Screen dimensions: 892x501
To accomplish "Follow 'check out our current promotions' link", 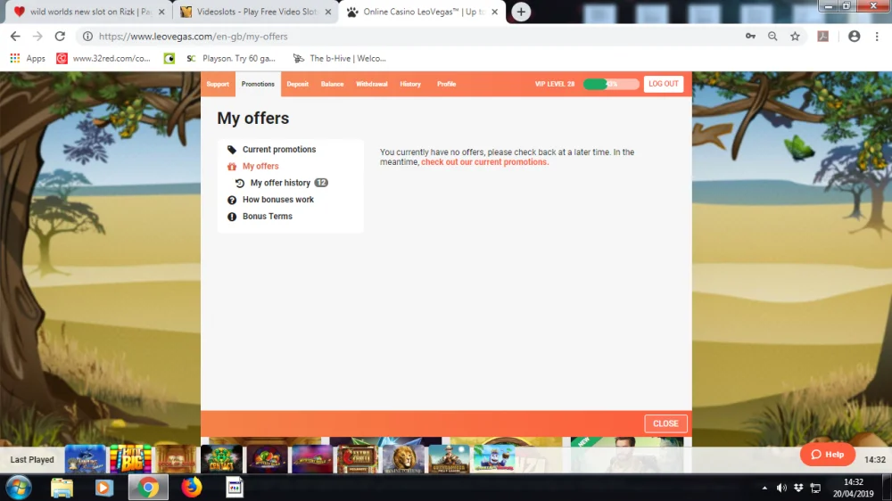I will click(x=484, y=162).
